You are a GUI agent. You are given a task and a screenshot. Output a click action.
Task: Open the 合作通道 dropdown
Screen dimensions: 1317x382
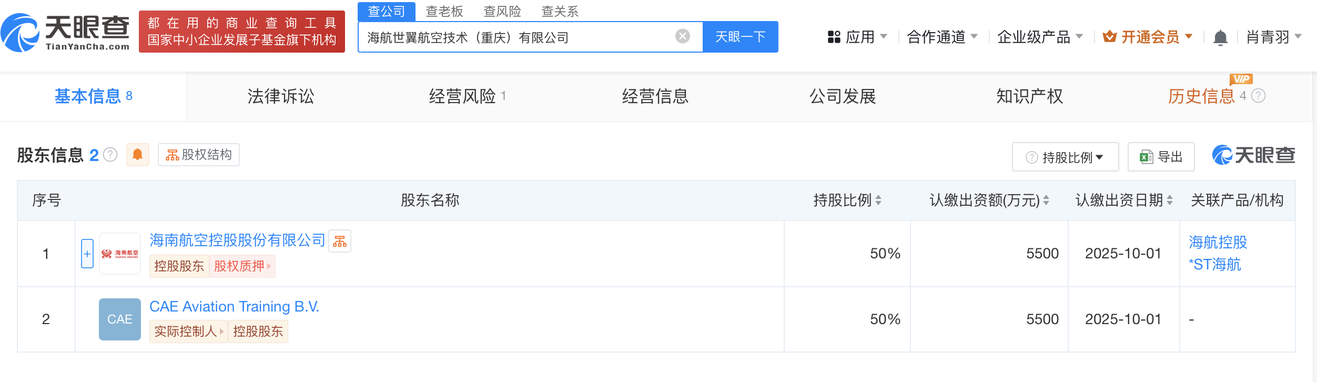[x=943, y=37]
